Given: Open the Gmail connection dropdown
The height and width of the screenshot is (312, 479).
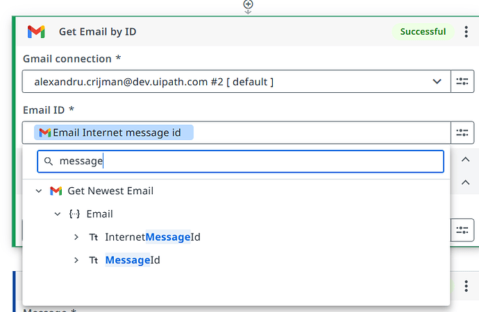Looking at the screenshot, I should point(437,82).
